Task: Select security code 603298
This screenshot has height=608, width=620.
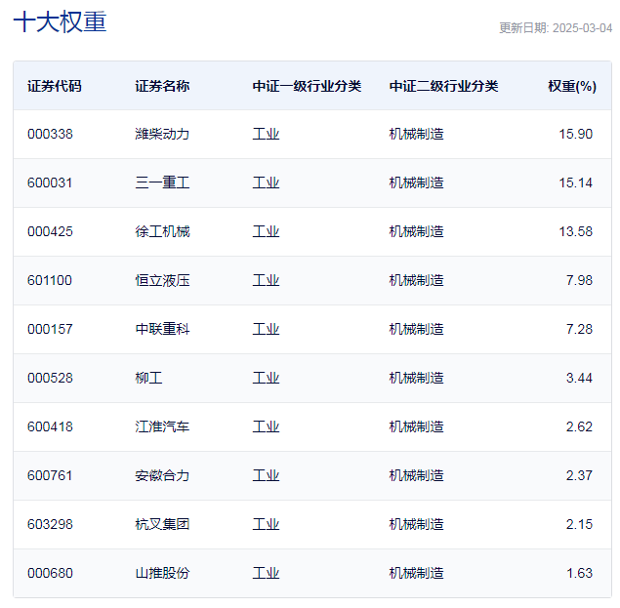Action: tap(50, 525)
